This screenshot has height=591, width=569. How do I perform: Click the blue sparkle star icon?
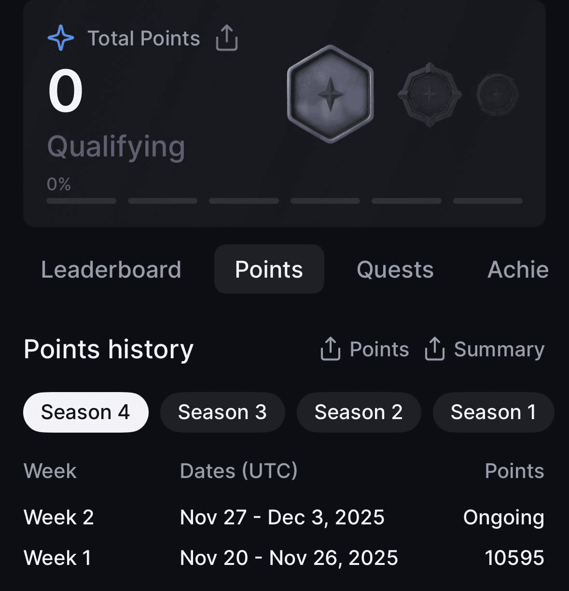tap(61, 38)
